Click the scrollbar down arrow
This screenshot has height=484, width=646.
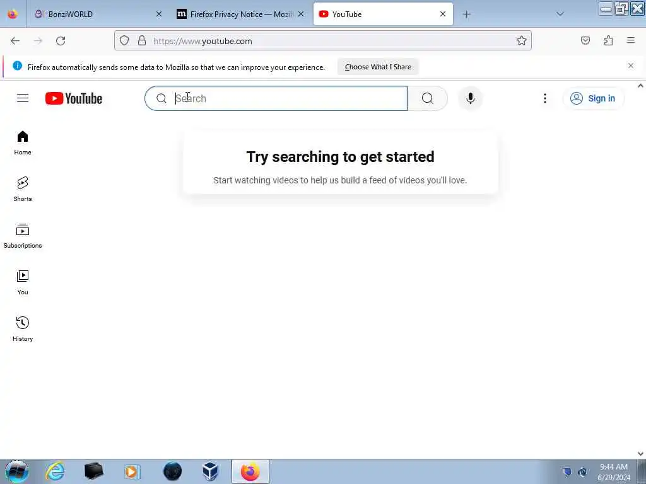coord(641,454)
